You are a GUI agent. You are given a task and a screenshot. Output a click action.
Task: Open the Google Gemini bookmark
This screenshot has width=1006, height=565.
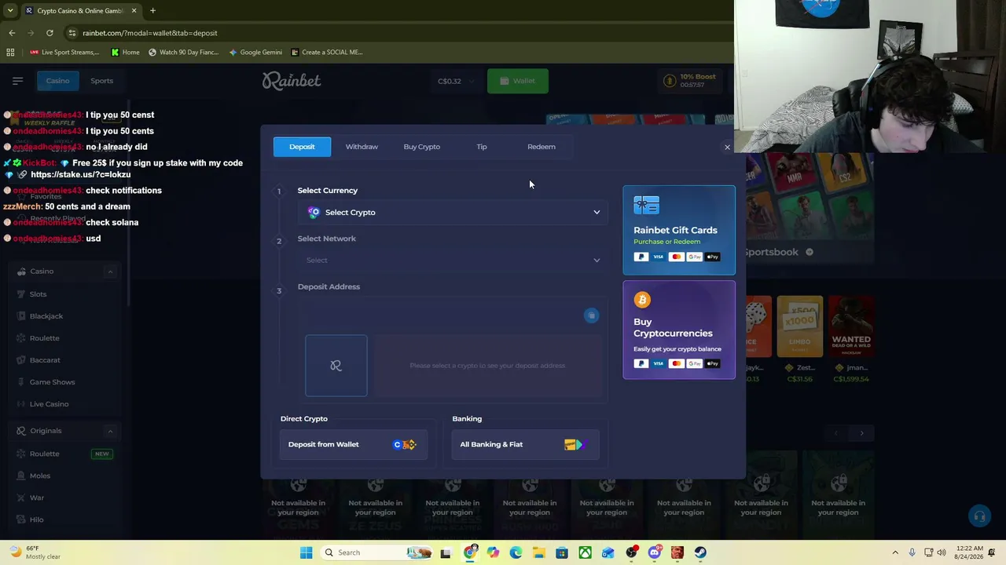pos(255,53)
